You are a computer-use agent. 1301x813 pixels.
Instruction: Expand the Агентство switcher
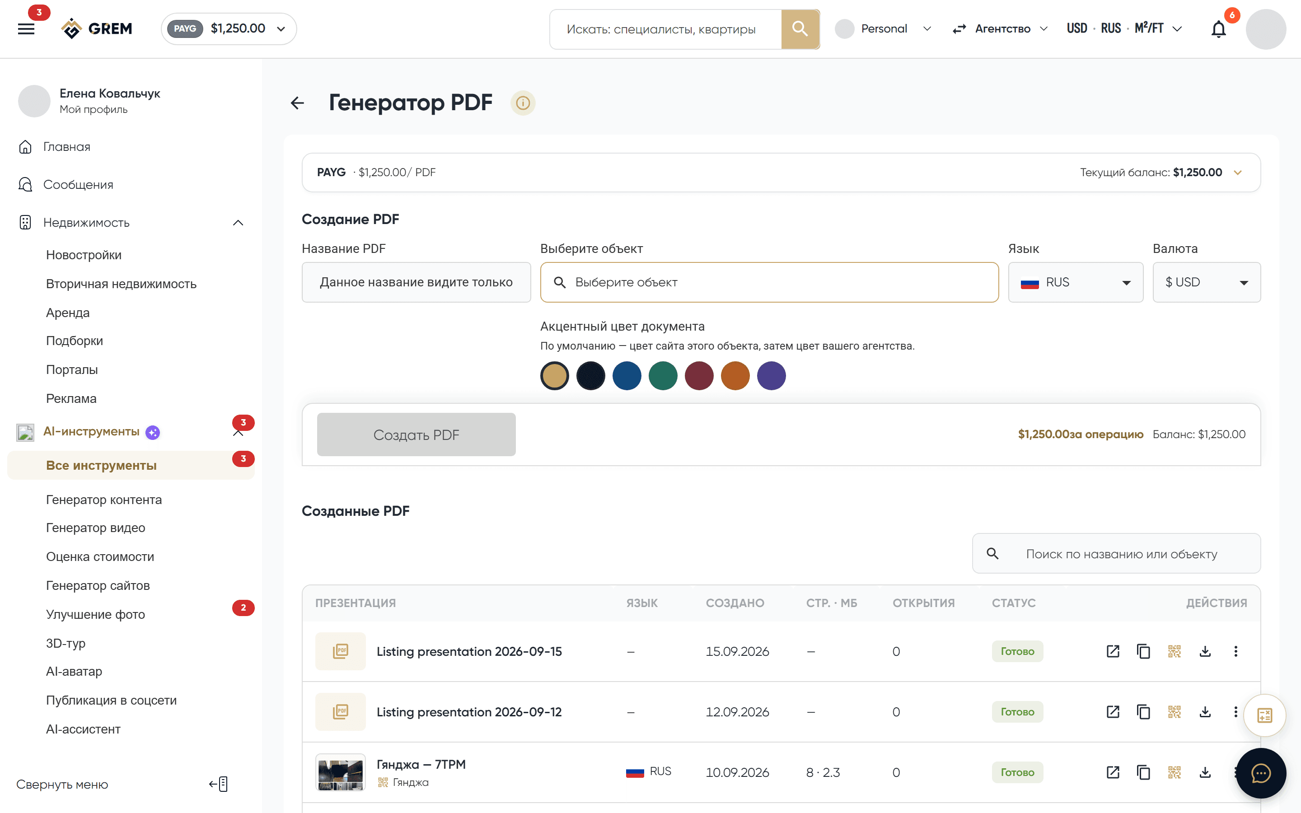(1000, 28)
